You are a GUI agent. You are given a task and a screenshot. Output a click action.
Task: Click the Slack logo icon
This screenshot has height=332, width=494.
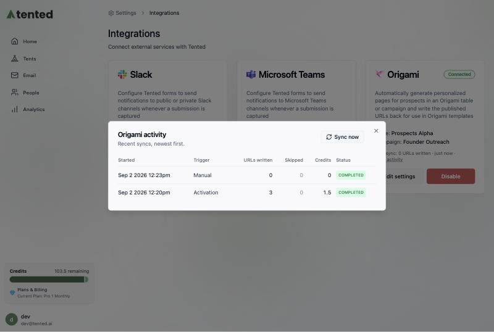(122, 74)
